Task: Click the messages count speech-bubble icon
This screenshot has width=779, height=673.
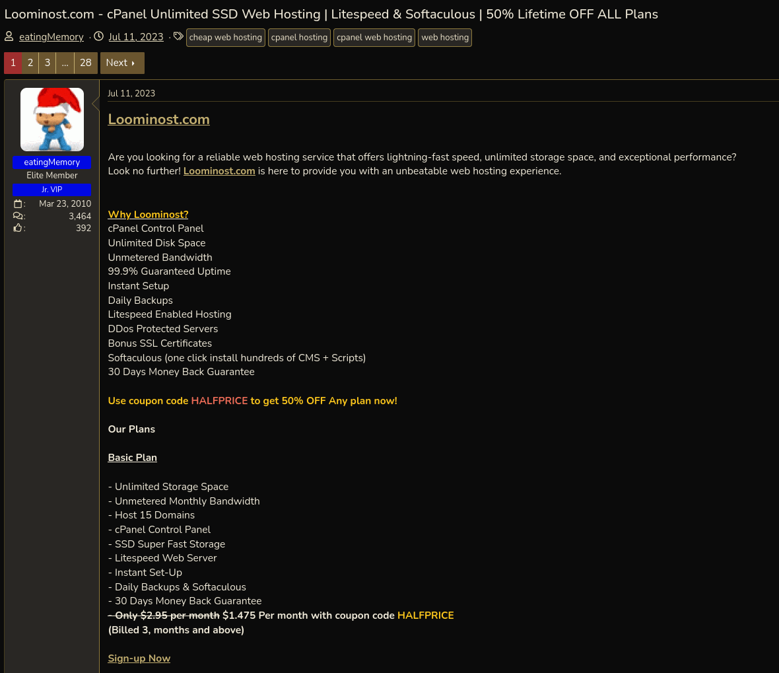Action: click(18, 216)
